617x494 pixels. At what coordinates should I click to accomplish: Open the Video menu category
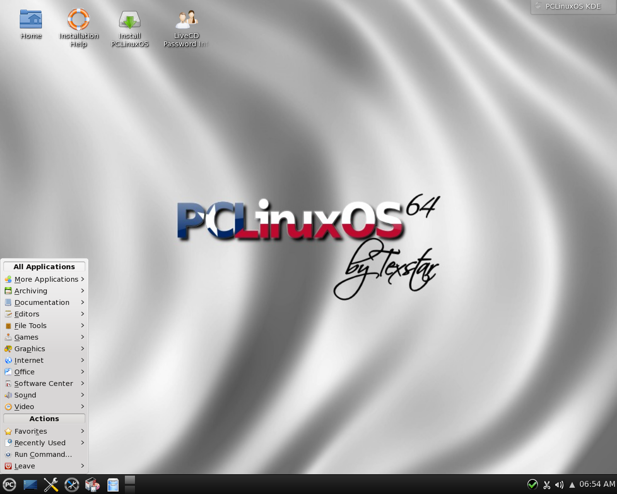44,407
